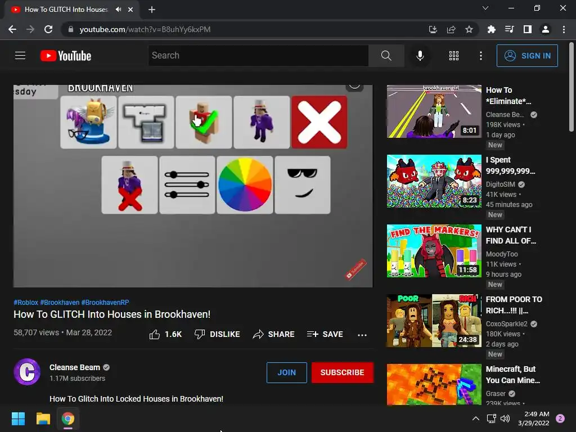Click inside the YouTube search field
Screen dimensions: 576x432
258,56
